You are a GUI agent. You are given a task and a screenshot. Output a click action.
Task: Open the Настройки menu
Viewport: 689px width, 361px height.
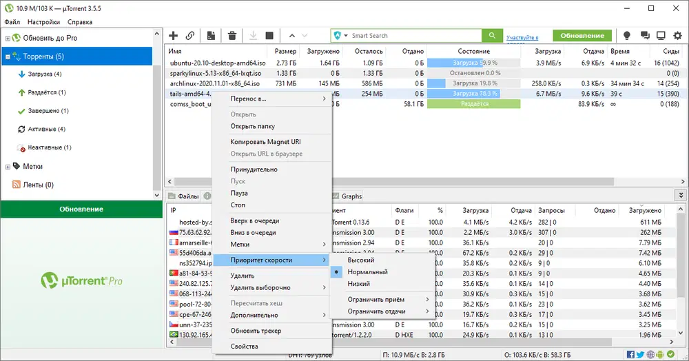coord(43,21)
